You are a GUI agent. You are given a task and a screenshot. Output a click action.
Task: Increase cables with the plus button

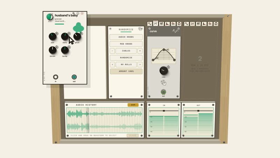tap(140, 51)
